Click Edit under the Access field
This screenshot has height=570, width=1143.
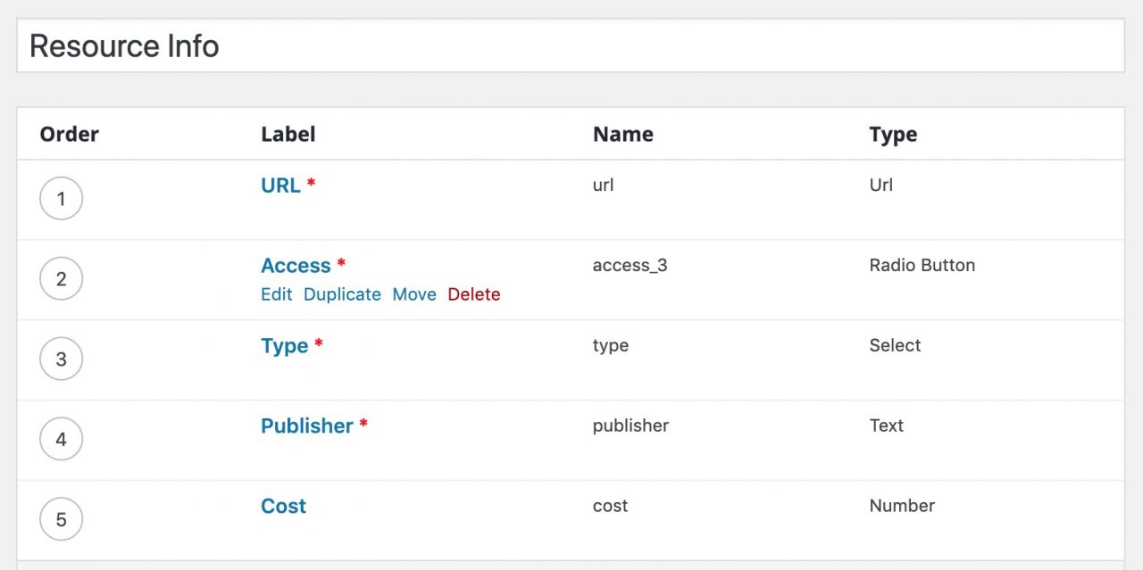click(x=276, y=293)
